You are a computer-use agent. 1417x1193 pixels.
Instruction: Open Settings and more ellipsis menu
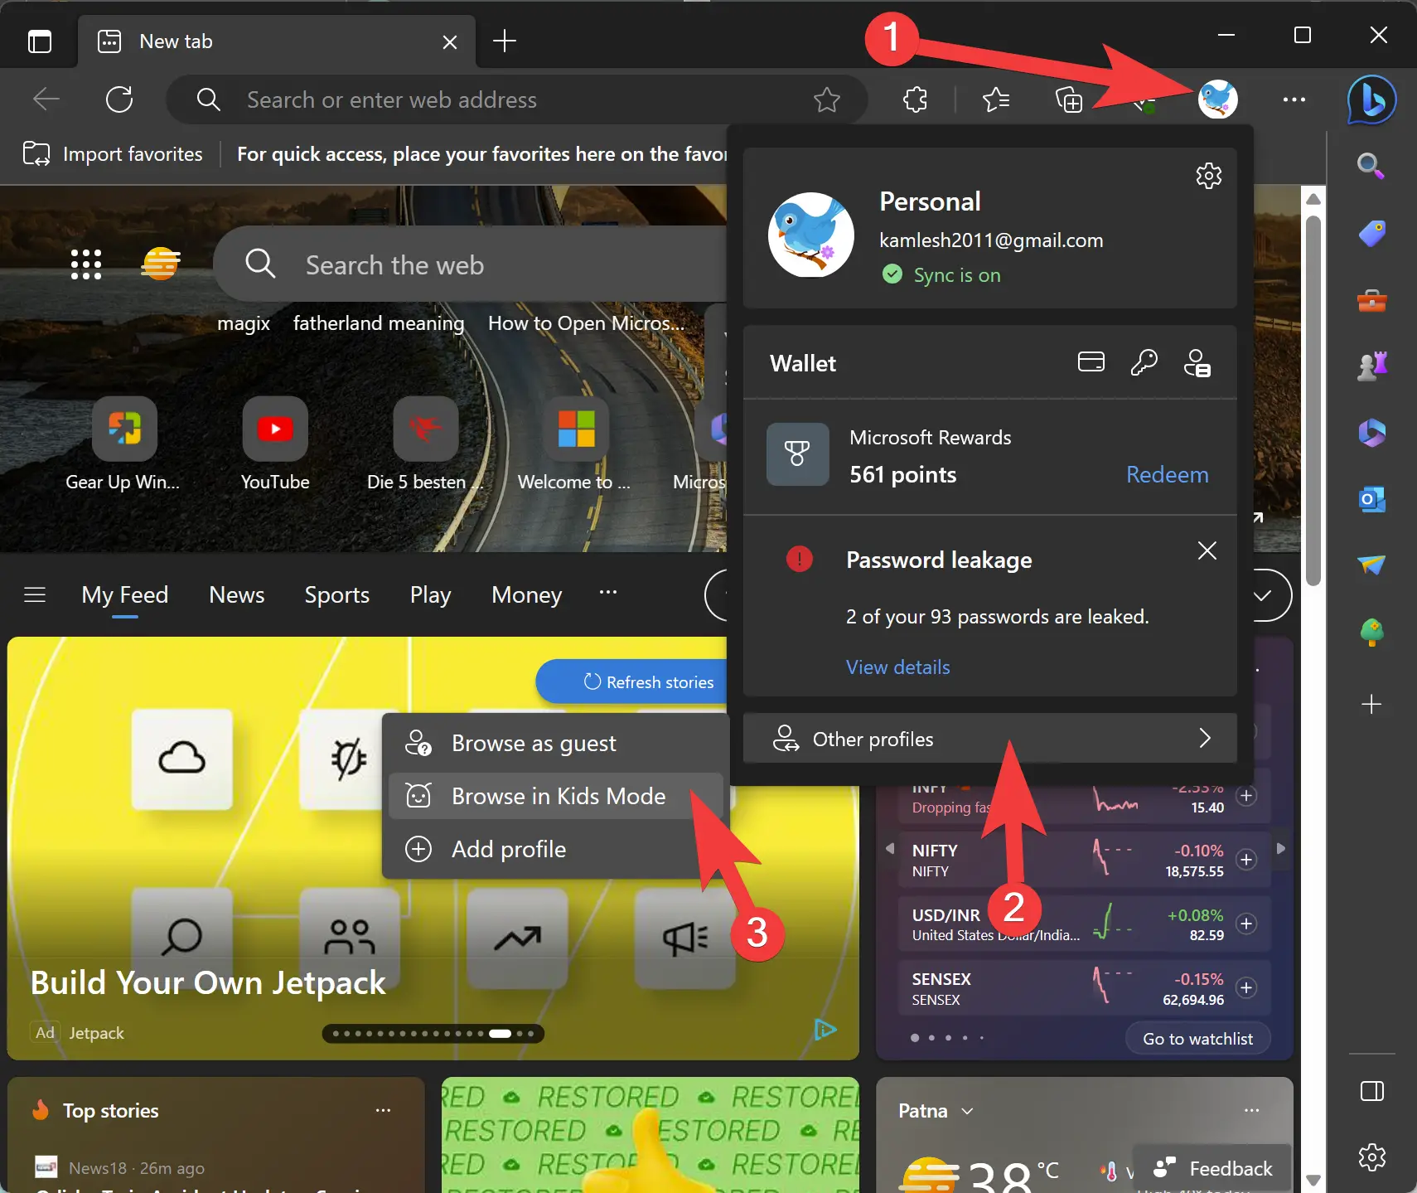tap(1294, 99)
